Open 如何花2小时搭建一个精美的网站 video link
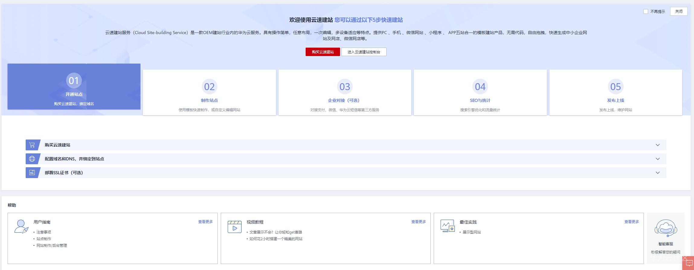Viewport: 694px width, 270px height. click(x=276, y=239)
